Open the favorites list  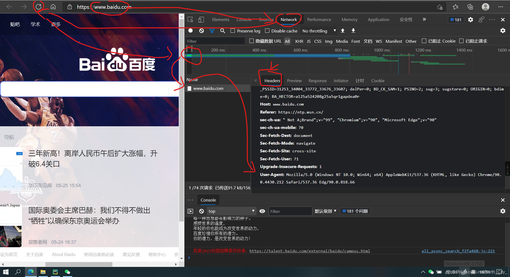click(456, 7)
